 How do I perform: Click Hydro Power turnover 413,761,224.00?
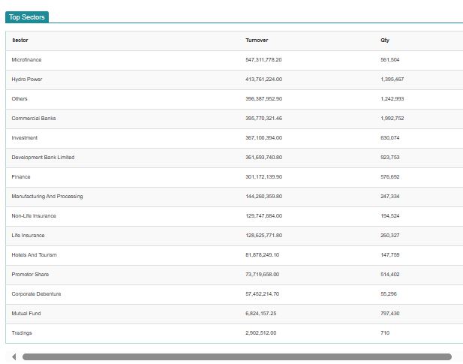pyautogui.click(x=263, y=80)
